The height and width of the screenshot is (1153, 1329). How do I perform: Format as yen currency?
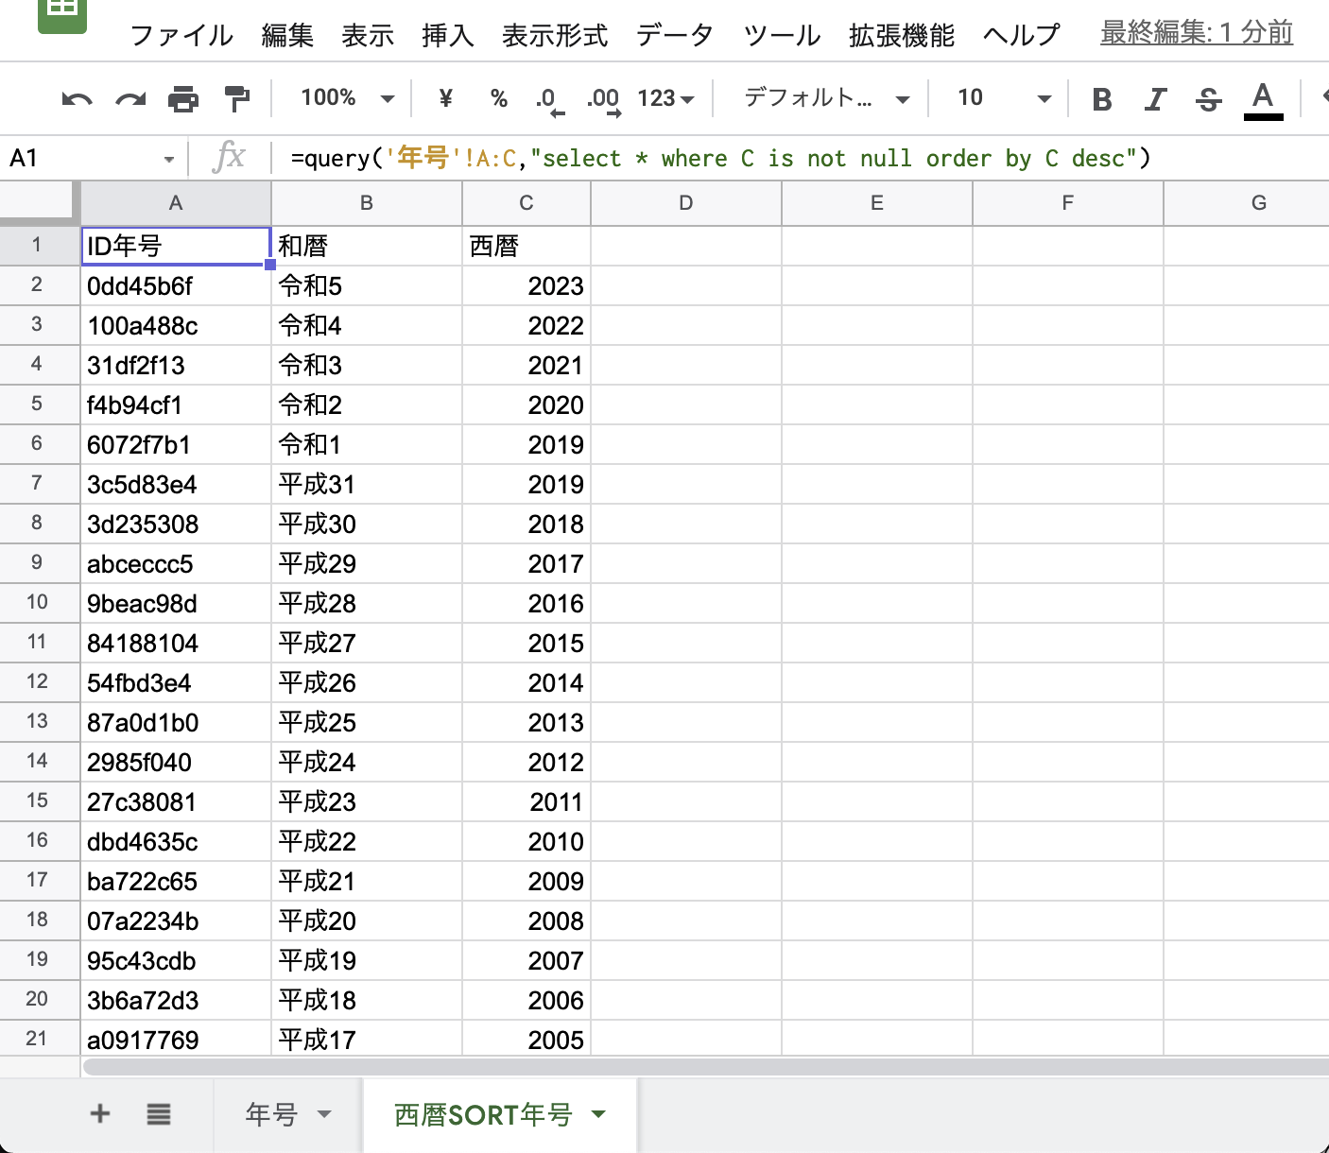tap(445, 98)
